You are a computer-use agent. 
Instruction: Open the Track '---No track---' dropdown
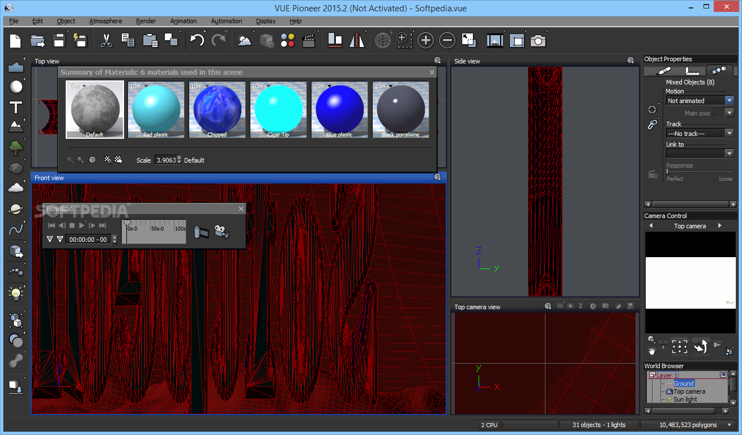click(700, 133)
